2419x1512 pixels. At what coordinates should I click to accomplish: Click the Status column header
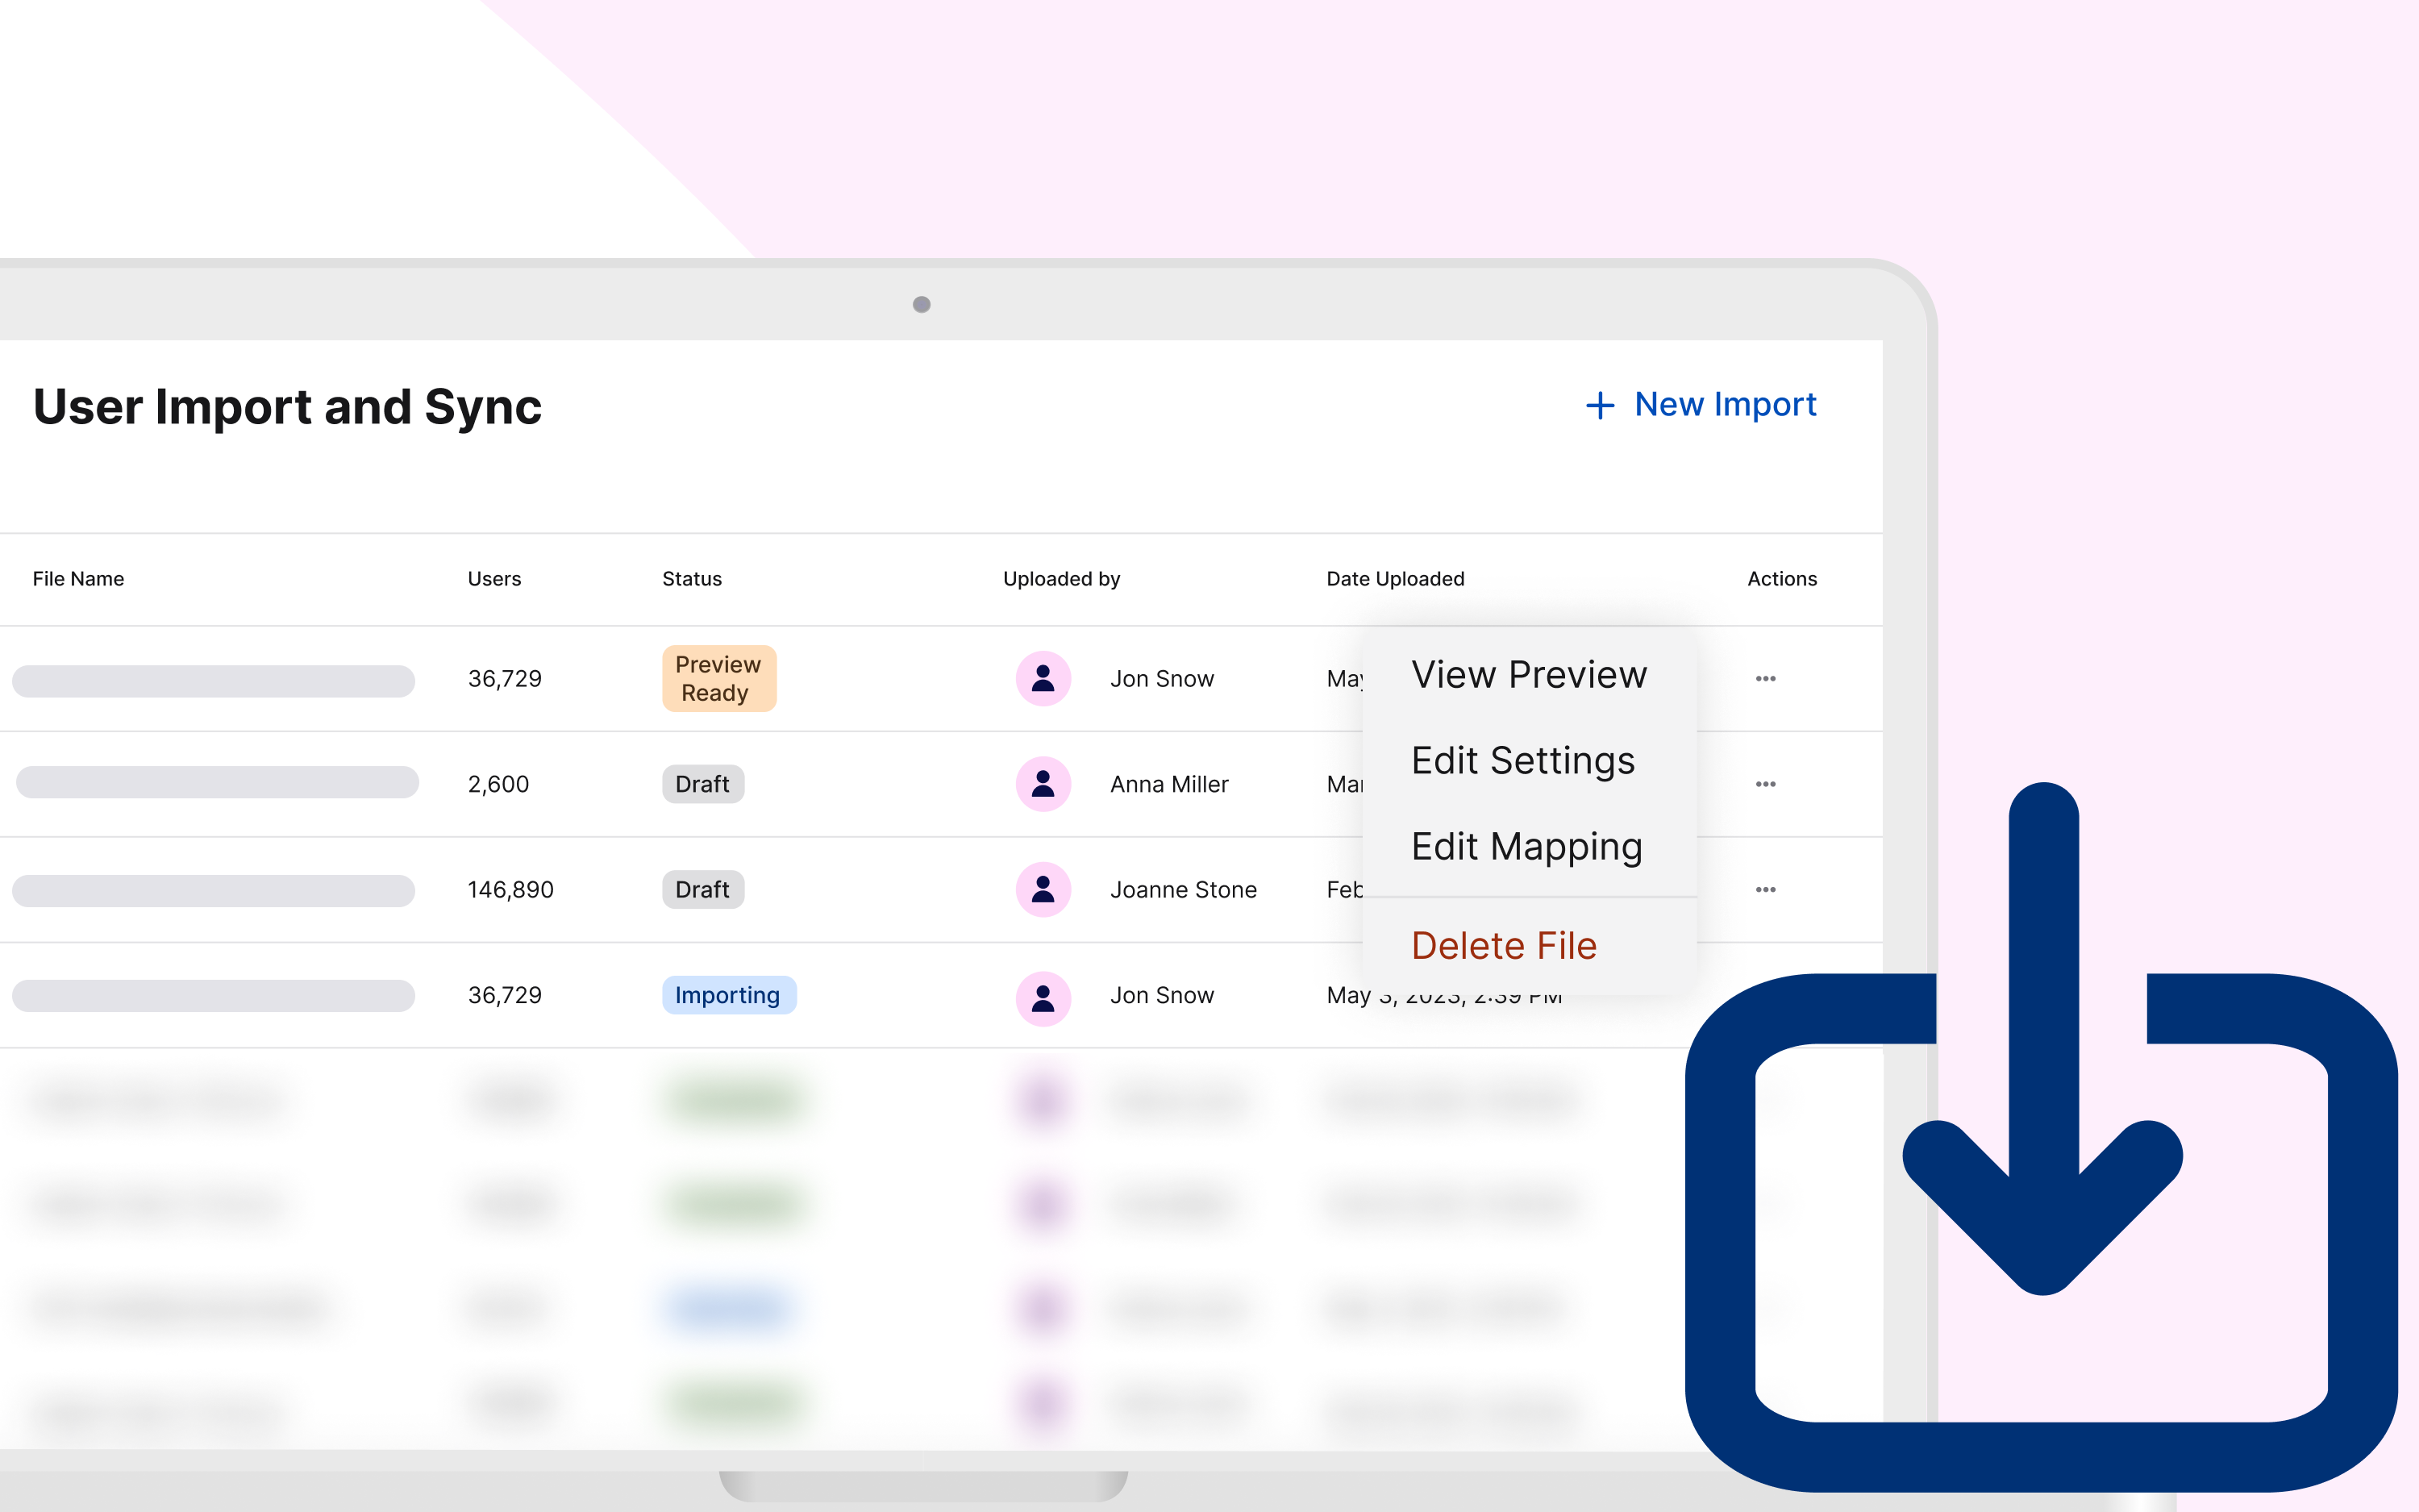(x=692, y=579)
